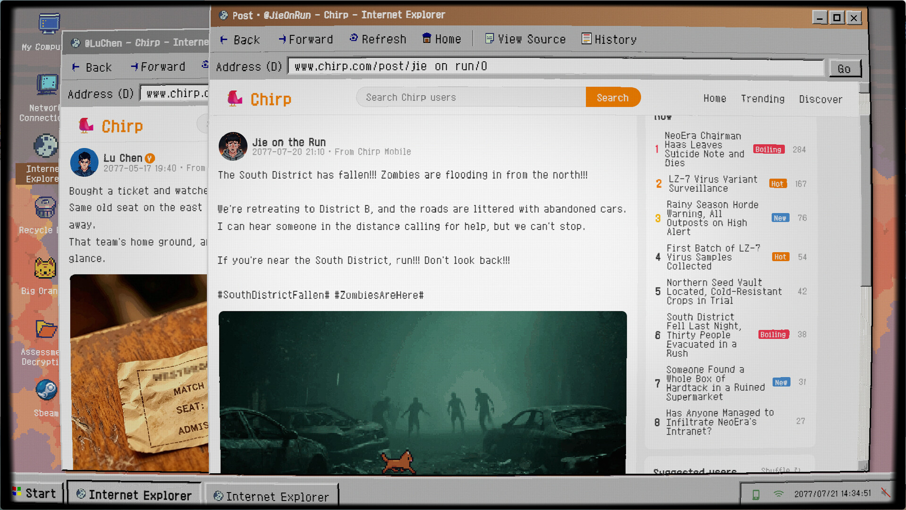
Task: Go to the Trending tab
Action: (x=762, y=99)
